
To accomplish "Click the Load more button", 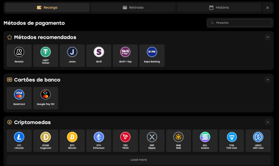I will (139, 159).
